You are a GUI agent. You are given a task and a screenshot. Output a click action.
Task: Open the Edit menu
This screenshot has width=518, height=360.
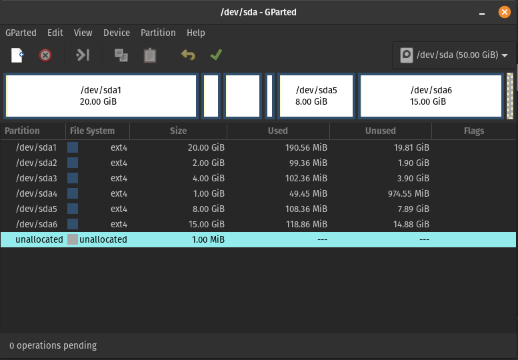pos(55,33)
